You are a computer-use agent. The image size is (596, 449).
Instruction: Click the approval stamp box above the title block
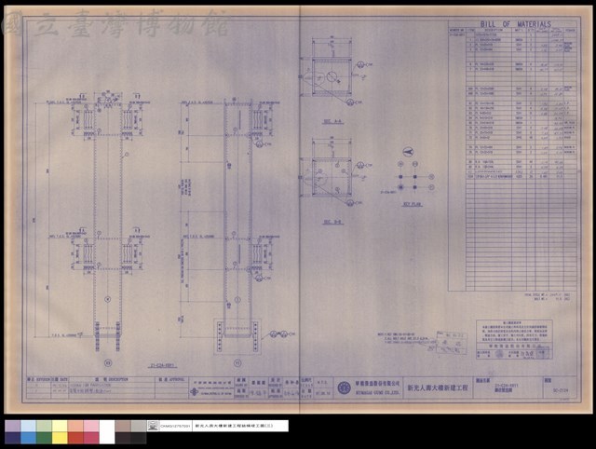pos(452,343)
